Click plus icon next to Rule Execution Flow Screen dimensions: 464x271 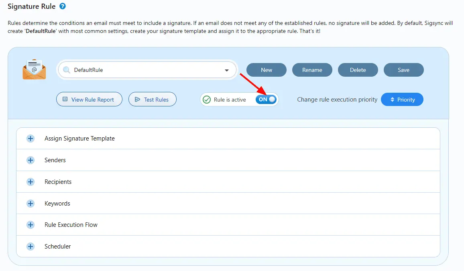pyautogui.click(x=31, y=225)
